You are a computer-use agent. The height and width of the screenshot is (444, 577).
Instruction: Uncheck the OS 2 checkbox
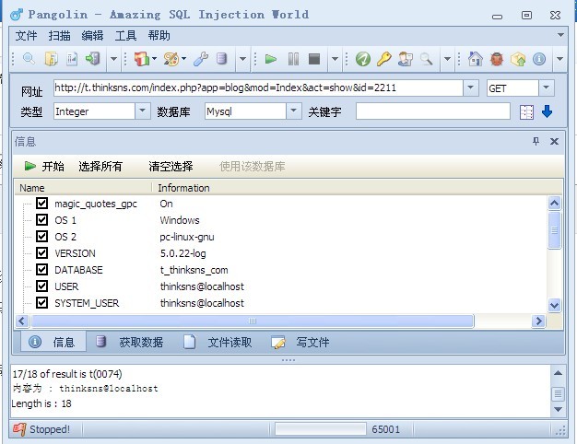coord(42,236)
